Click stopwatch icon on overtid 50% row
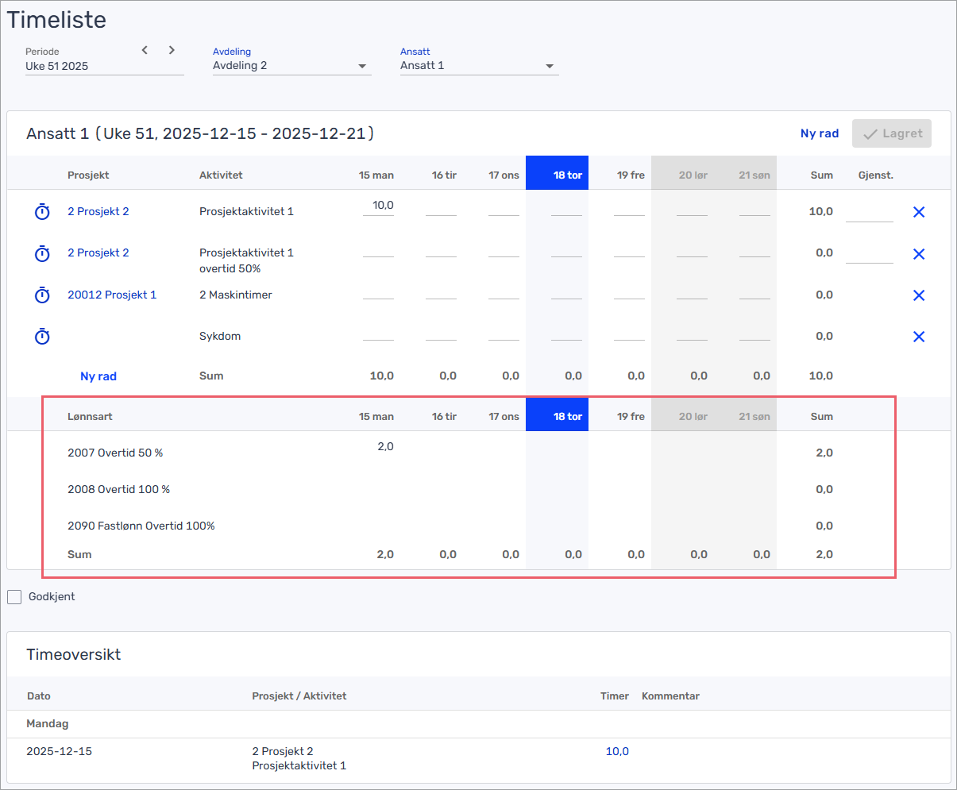This screenshot has width=957, height=790. tap(42, 254)
